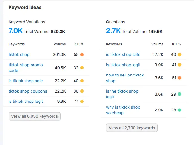Click the 2.7K questions count
The width and height of the screenshot is (194, 145).
(x=113, y=31)
